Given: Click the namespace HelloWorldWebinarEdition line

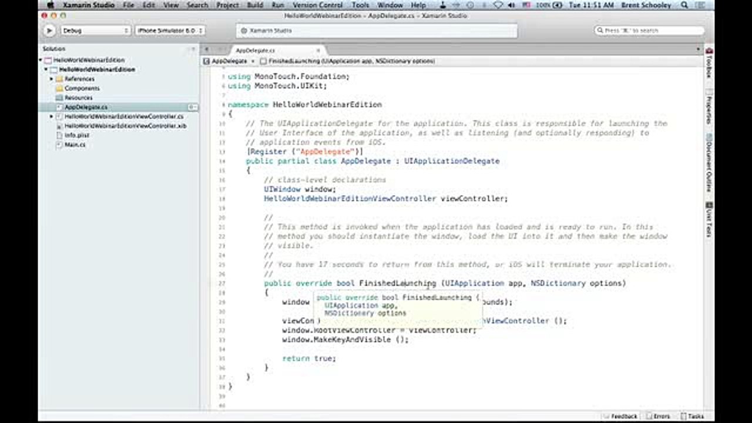Looking at the screenshot, I should click(304, 105).
